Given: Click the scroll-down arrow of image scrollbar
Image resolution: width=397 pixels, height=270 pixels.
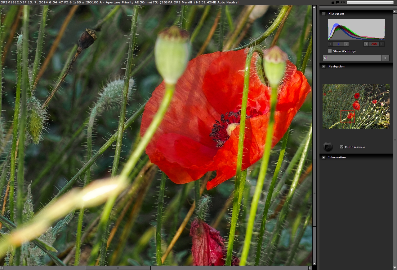Looking at the screenshot, I should coord(314,264).
